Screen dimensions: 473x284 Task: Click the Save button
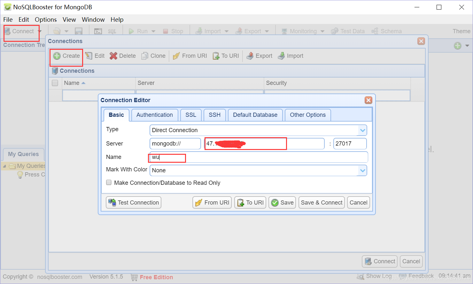[282, 203]
